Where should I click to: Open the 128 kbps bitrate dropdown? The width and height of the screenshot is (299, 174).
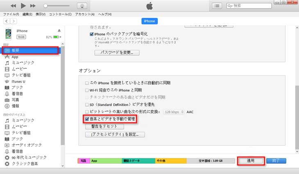(x=174, y=112)
